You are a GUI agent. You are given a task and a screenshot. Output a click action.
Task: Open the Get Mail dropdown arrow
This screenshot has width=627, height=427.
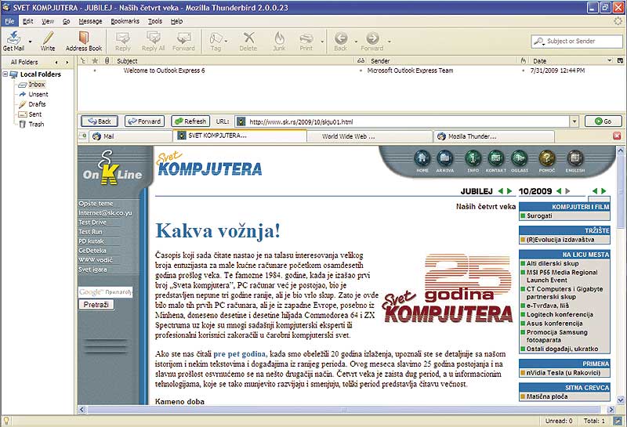pyautogui.click(x=30, y=42)
